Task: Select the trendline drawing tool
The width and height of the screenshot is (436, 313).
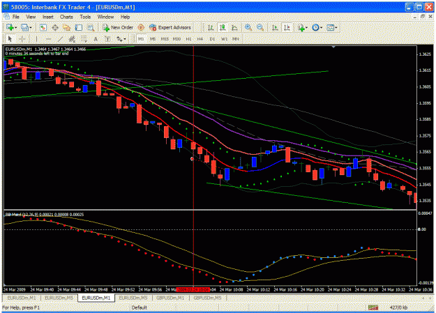Action: coord(60,39)
